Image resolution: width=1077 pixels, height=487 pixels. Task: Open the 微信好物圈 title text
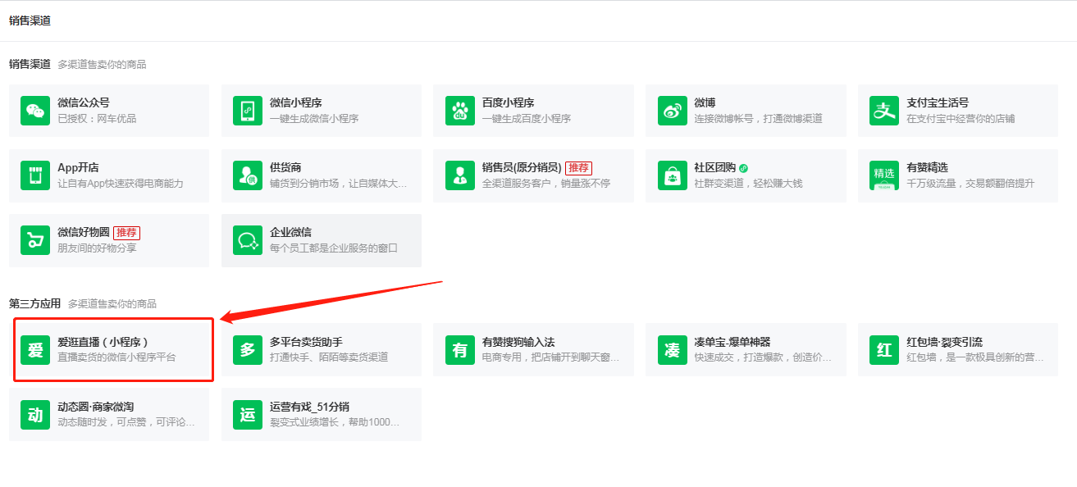tap(84, 233)
